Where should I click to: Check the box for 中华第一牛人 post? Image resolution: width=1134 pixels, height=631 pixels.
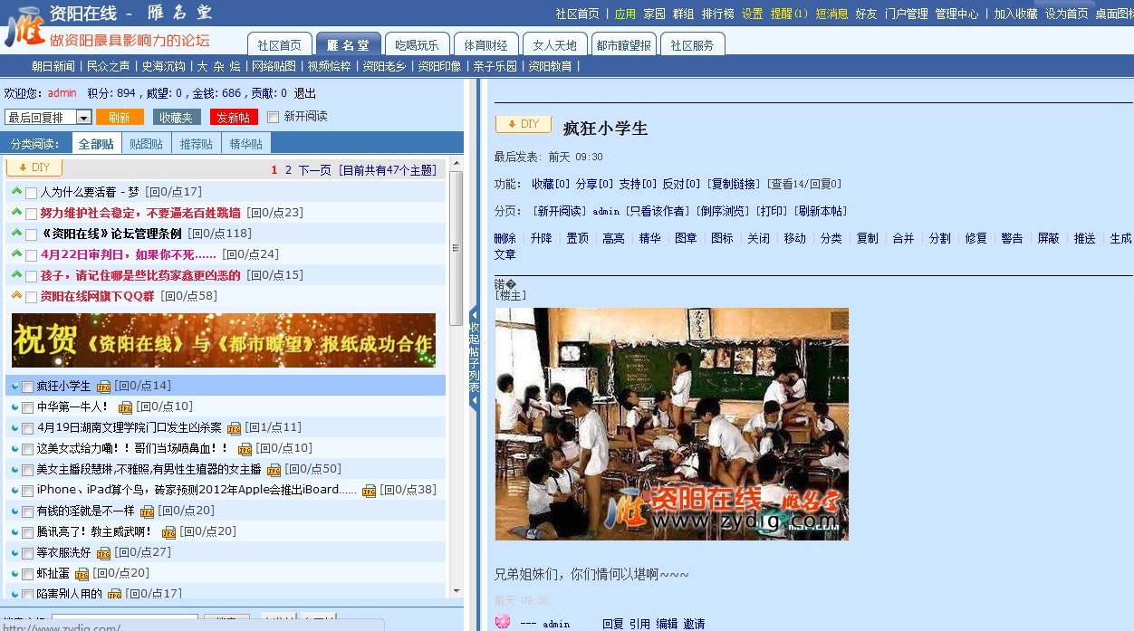tap(27, 408)
